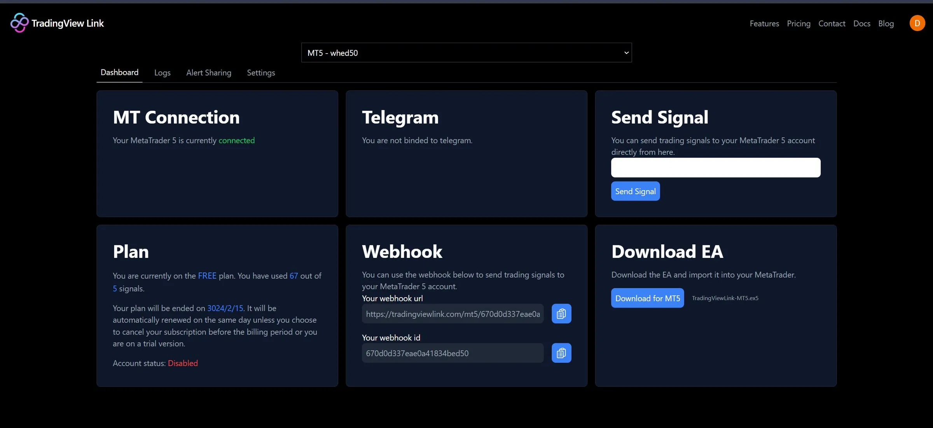Screen dimensions: 933x428
Task: Open the Features page
Action: click(x=764, y=23)
